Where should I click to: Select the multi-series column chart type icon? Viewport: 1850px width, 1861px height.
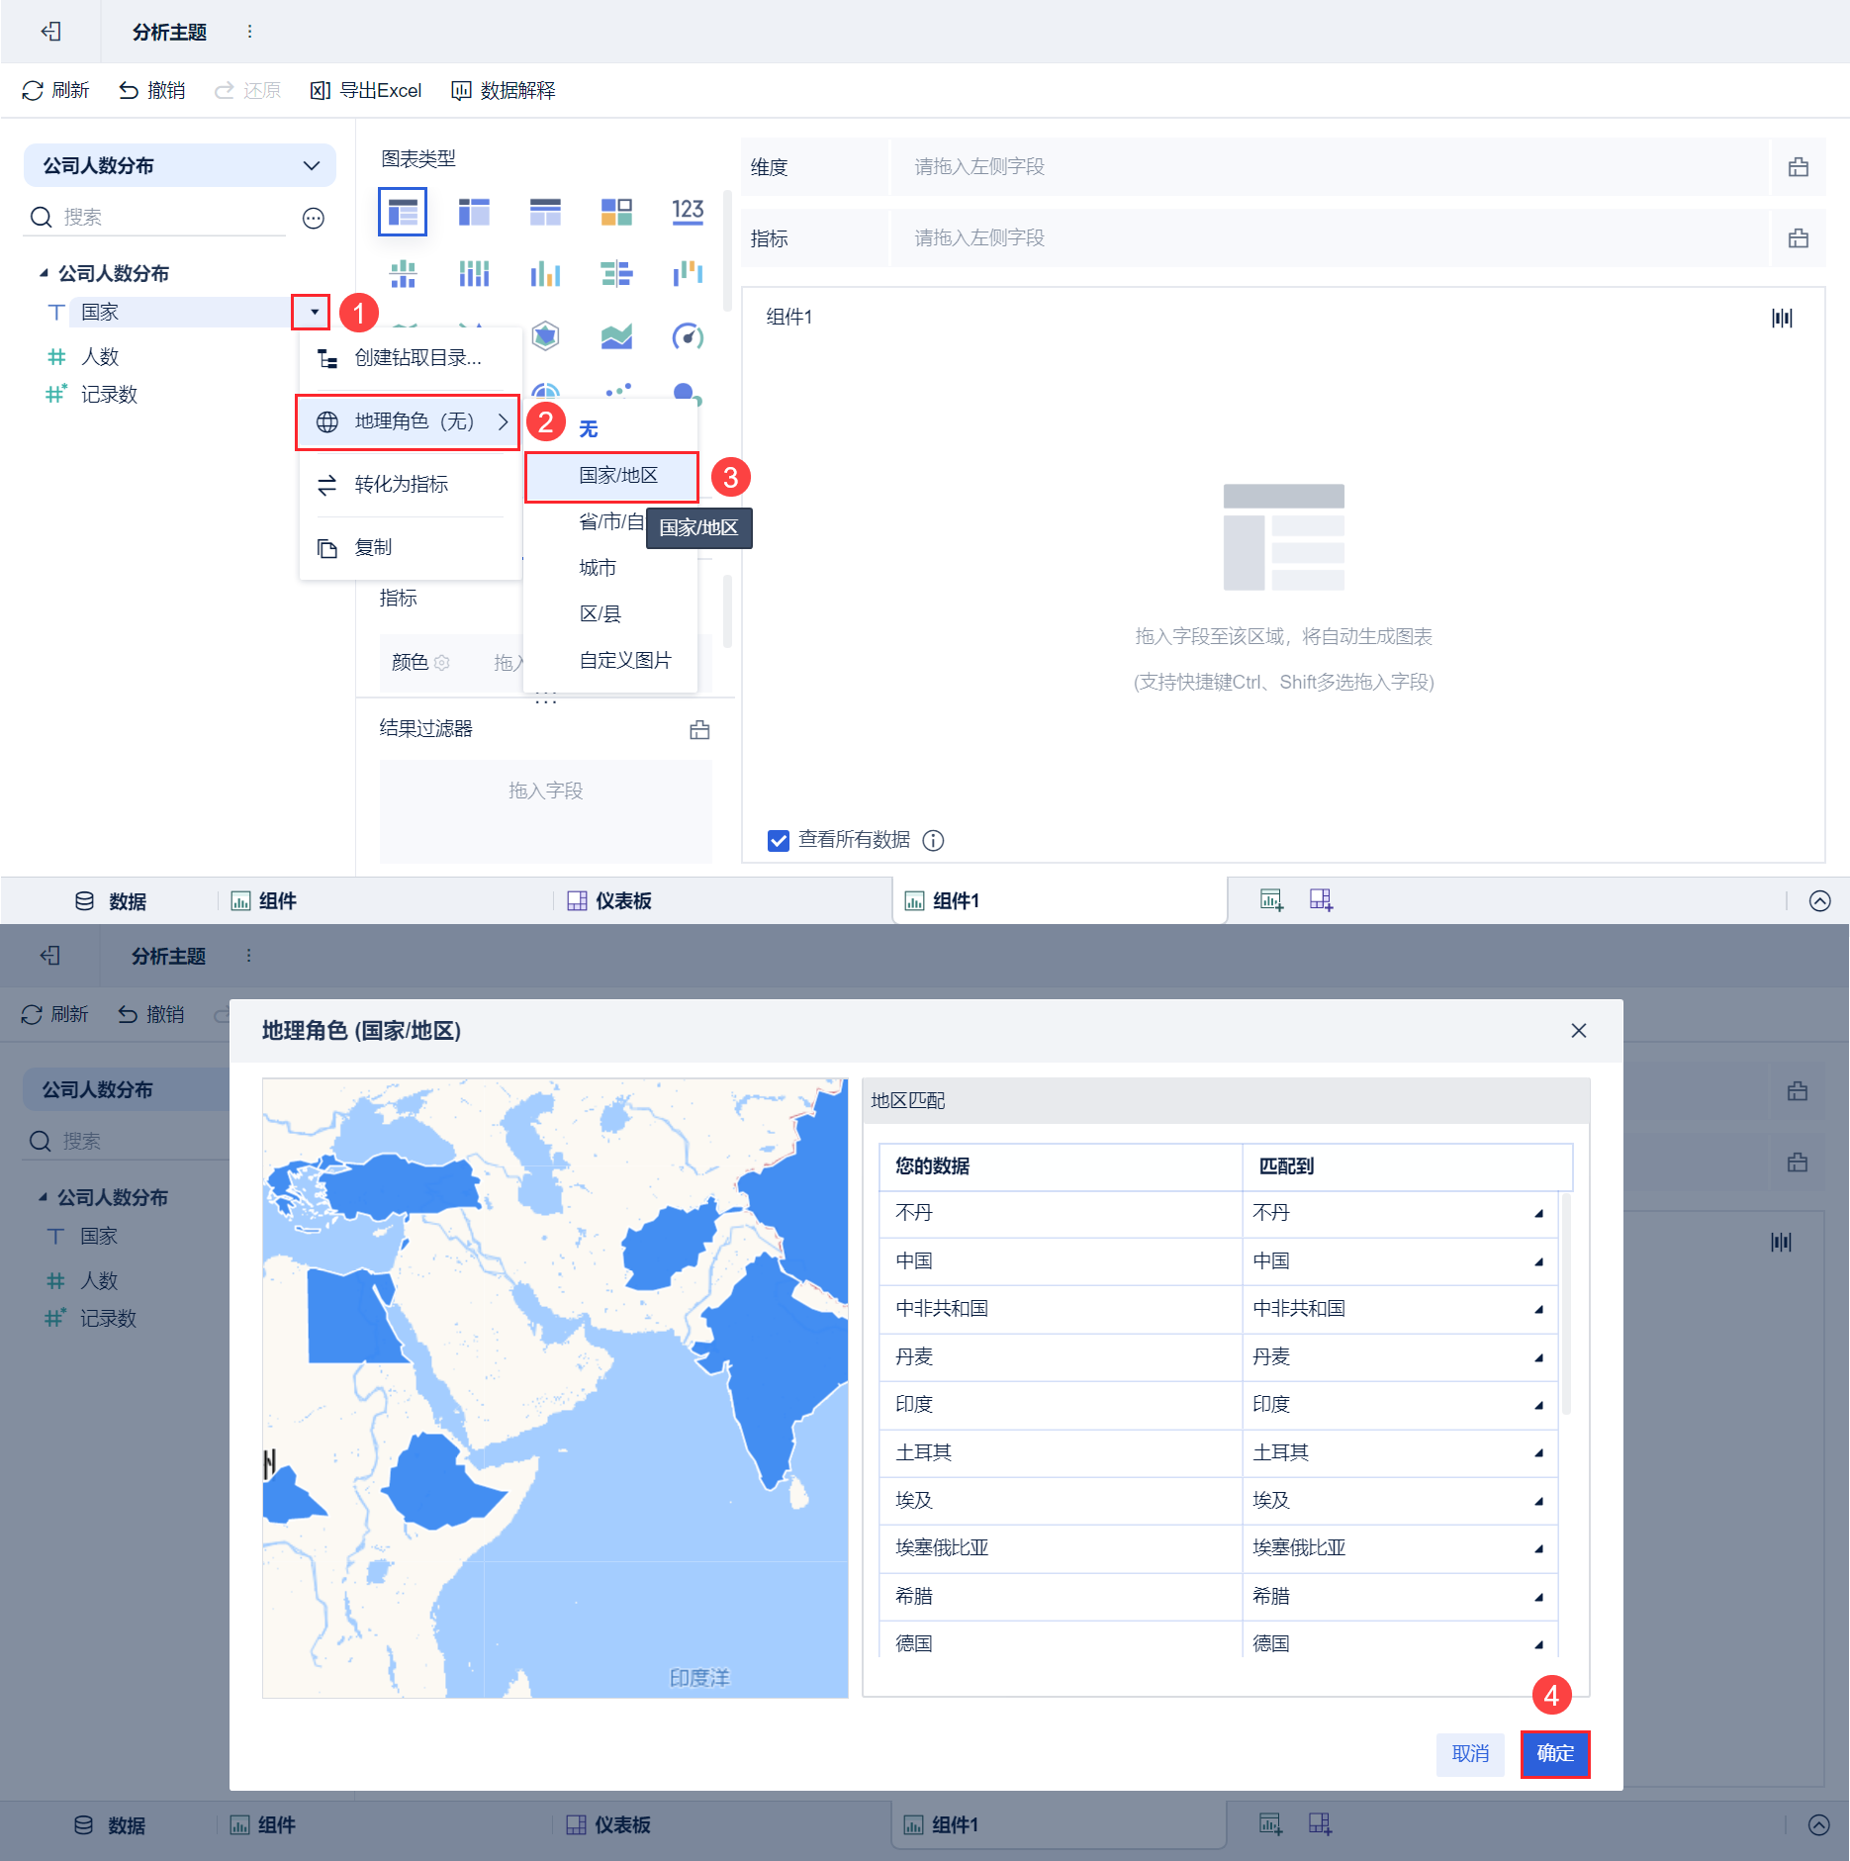[545, 273]
